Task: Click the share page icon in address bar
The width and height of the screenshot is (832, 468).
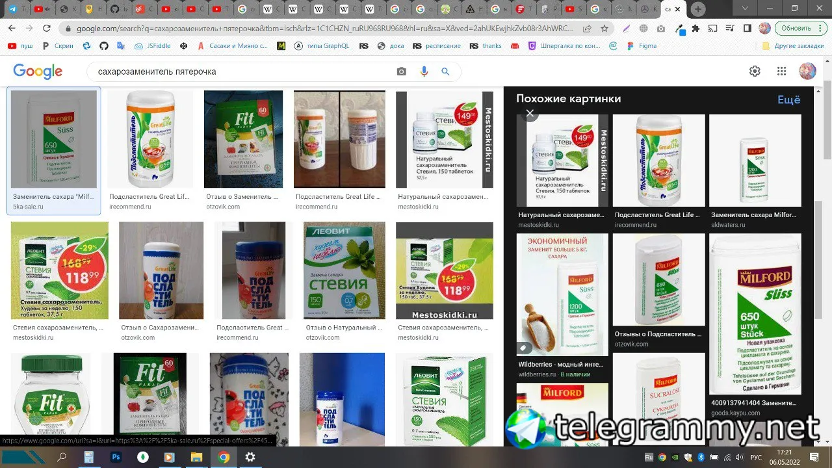Action: tap(588, 29)
